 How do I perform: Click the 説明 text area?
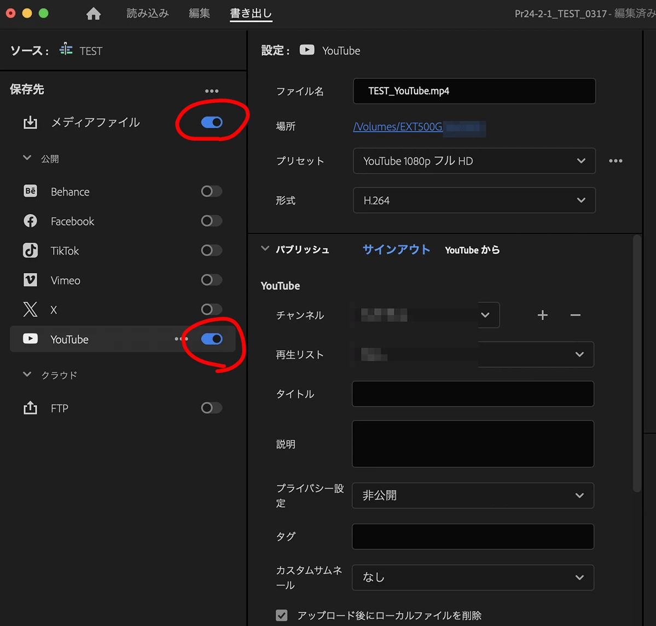click(x=473, y=444)
